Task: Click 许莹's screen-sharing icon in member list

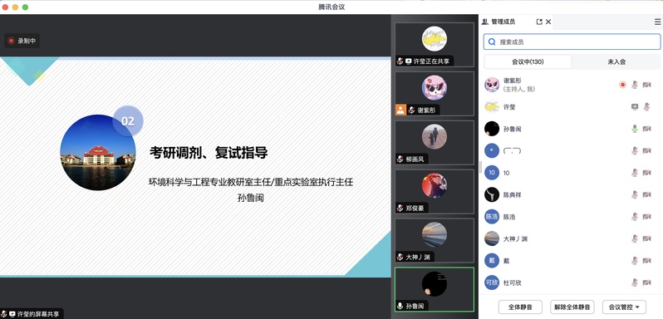Action: coord(634,107)
